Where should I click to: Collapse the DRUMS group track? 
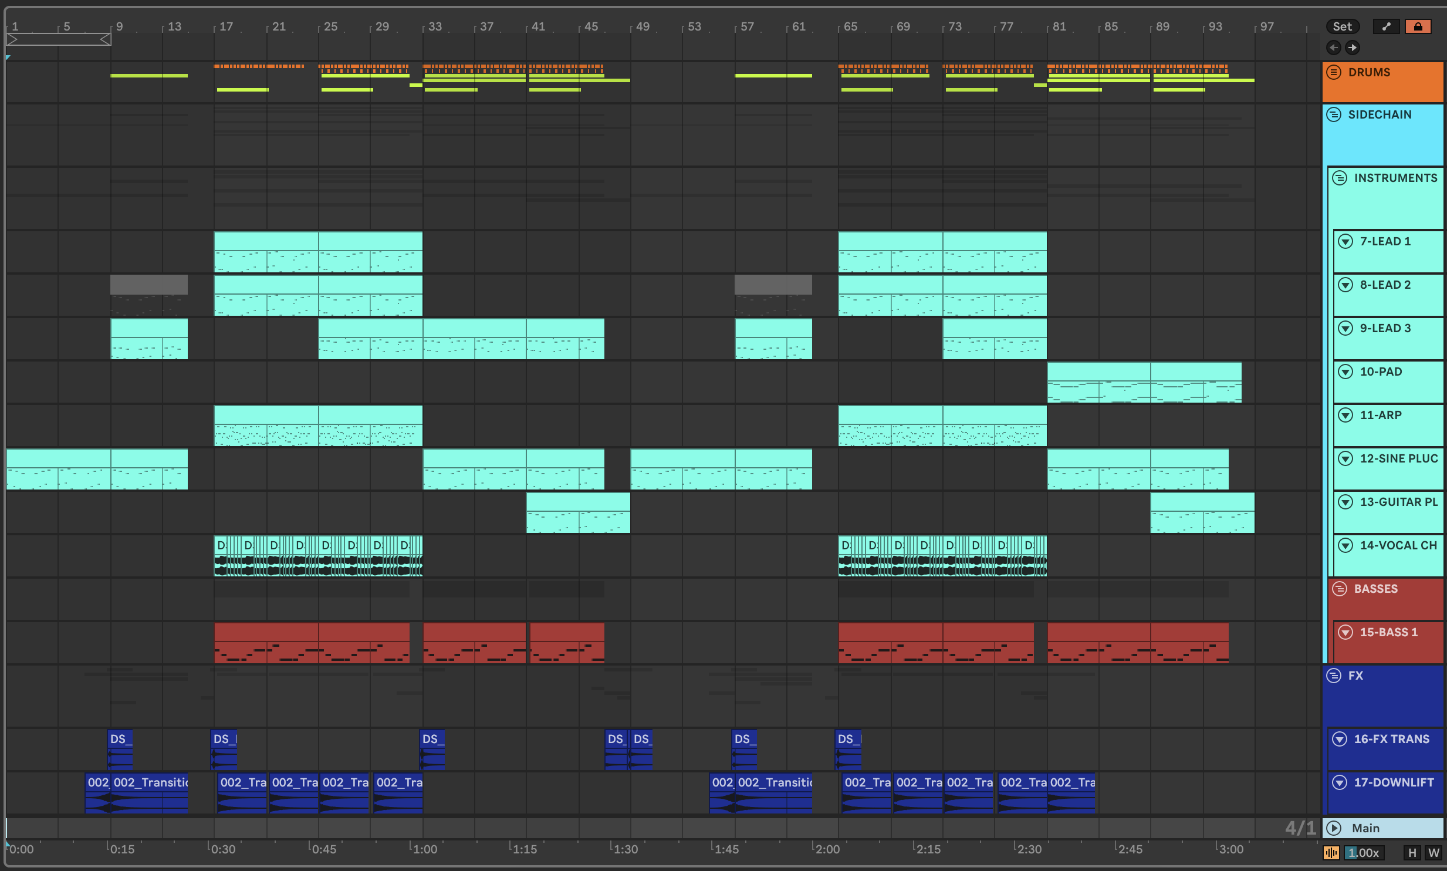tap(1334, 72)
